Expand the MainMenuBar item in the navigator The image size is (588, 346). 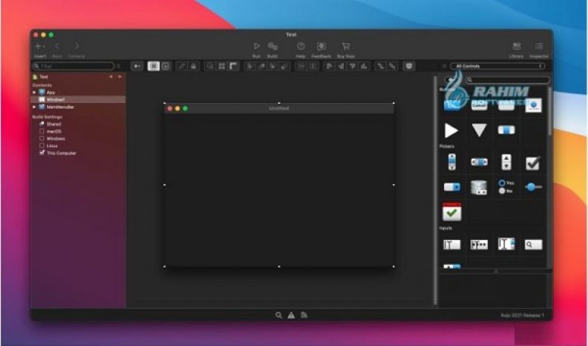(x=34, y=107)
